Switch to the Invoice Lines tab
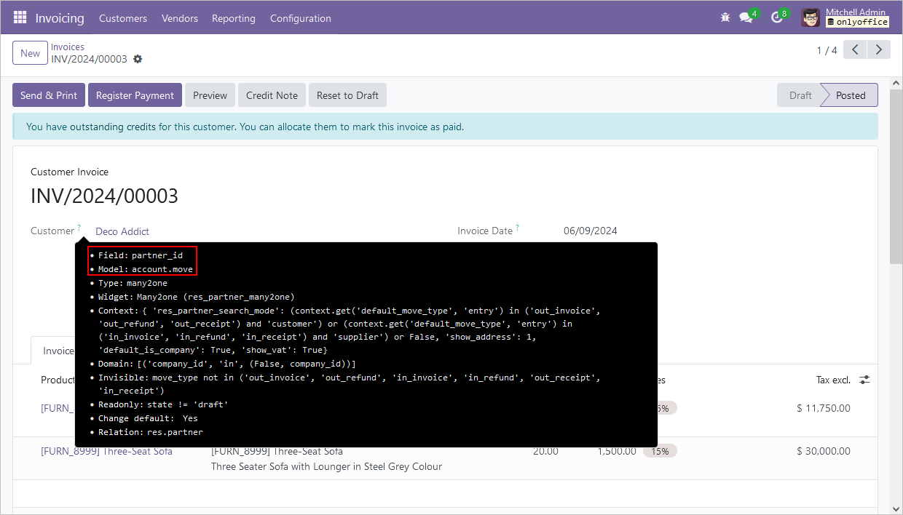 click(x=58, y=350)
